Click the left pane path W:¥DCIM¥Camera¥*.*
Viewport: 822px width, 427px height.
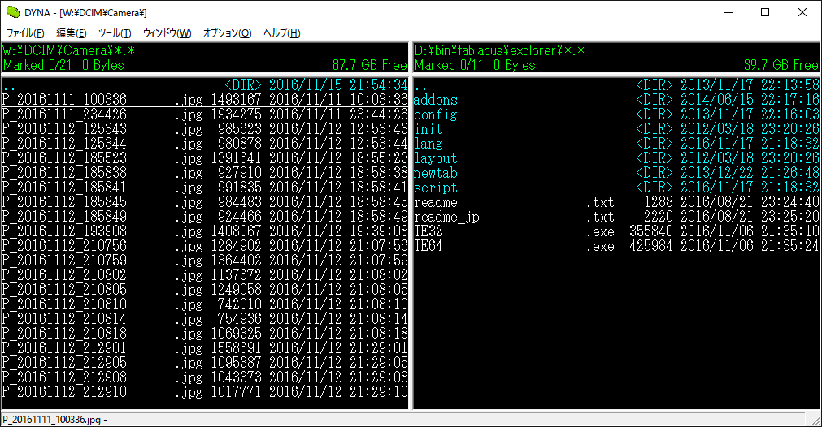click(68, 51)
